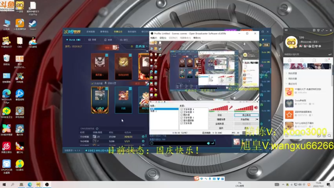Toggle the 显示器获取 source checkbox

182,120
